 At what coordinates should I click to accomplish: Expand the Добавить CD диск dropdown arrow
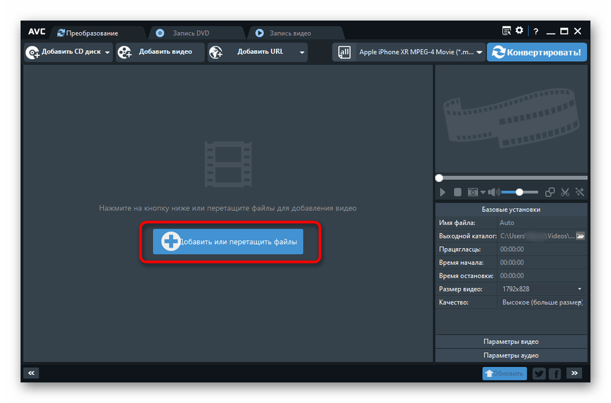click(107, 52)
